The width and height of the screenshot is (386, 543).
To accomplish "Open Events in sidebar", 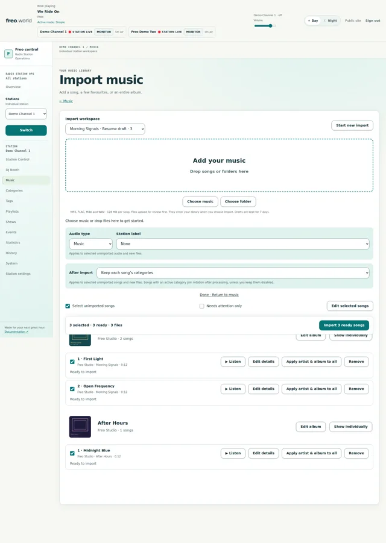I will [x=11, y=232].
